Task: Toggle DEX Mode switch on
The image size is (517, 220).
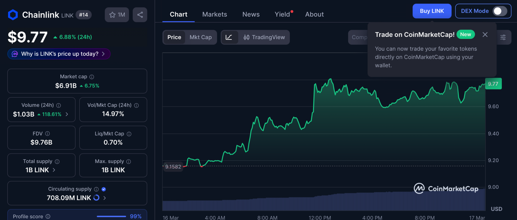Action: (x=500, y=11)
